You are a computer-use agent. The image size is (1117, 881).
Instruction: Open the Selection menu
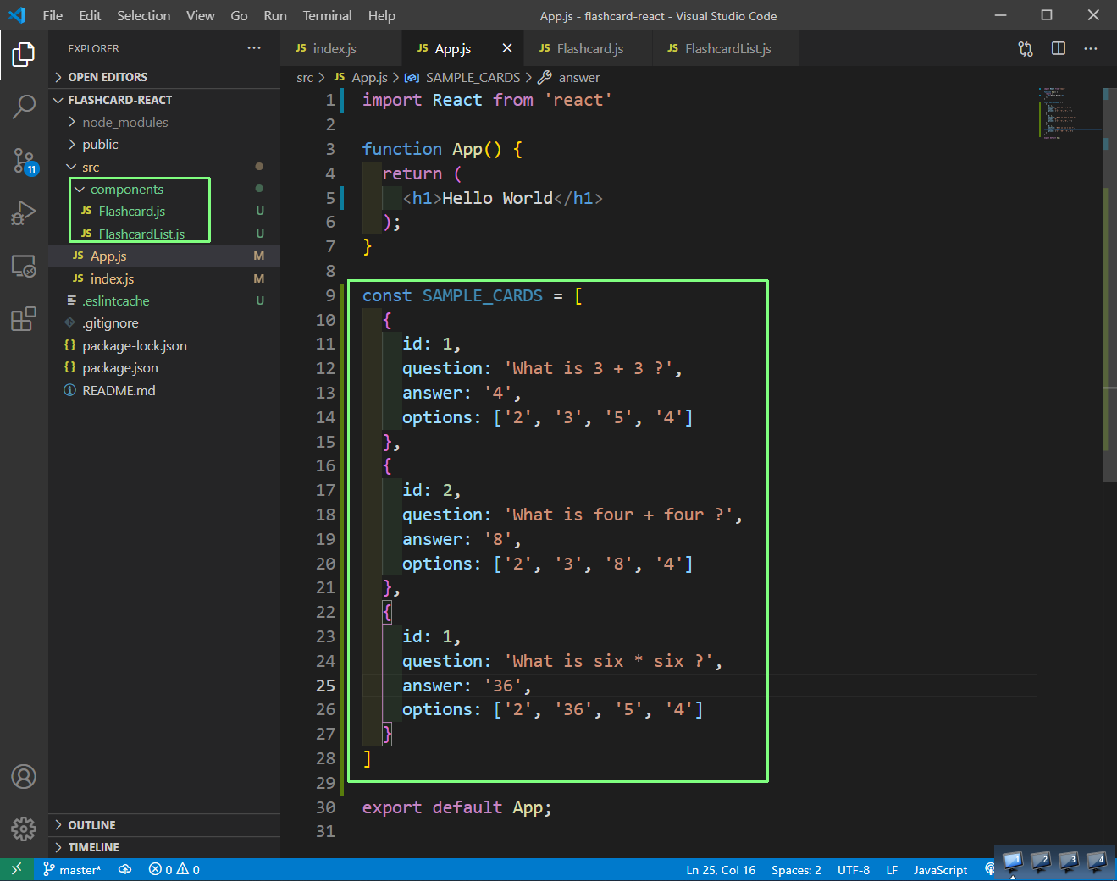143,15
